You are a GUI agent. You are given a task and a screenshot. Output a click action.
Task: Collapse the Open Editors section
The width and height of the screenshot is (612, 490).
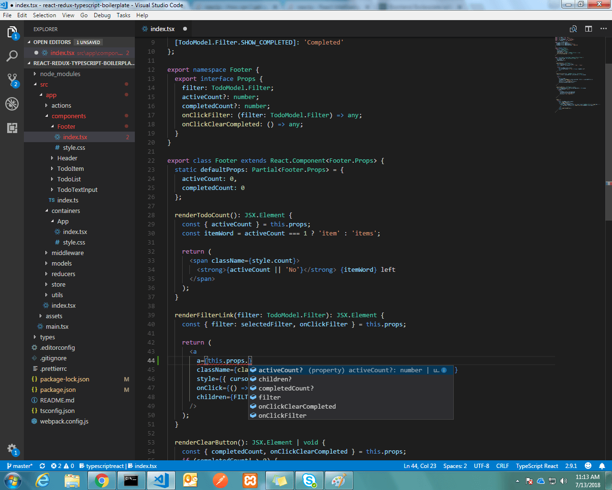click(x=52, y=42)
